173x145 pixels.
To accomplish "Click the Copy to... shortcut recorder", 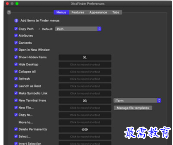I will [85, 115].
